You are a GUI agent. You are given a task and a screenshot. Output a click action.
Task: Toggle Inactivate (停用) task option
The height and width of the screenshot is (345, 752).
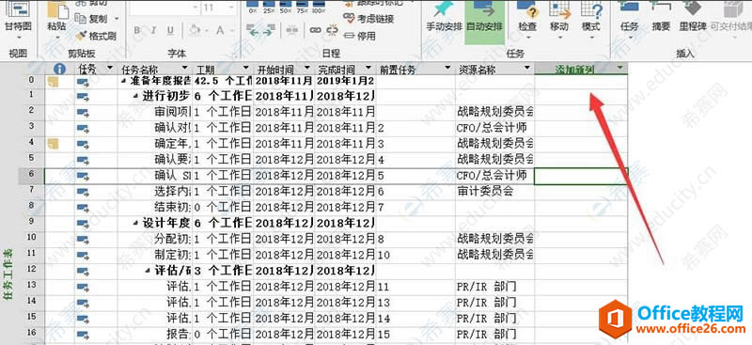click(x=360, y=36)
